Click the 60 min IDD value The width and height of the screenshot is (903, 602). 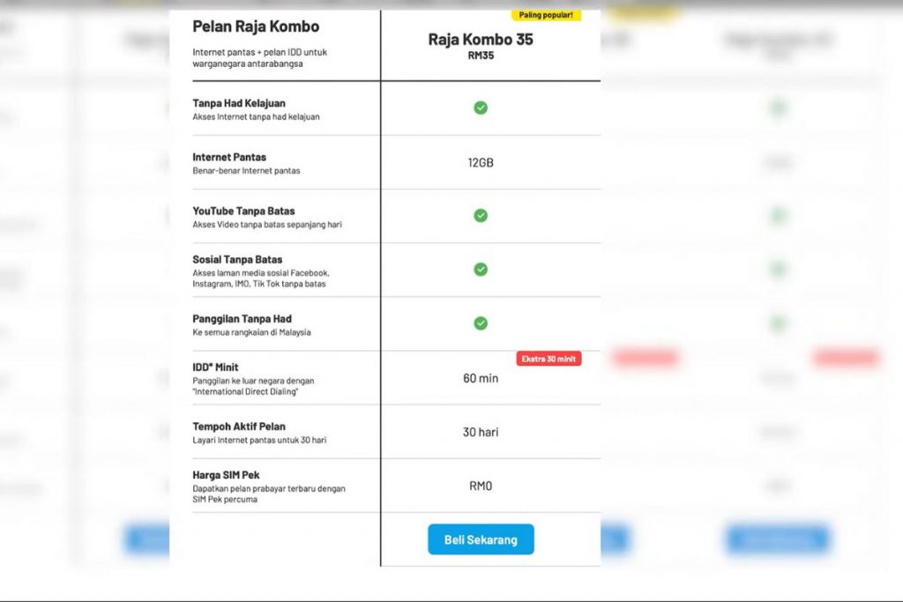click(x=481, y=378)
